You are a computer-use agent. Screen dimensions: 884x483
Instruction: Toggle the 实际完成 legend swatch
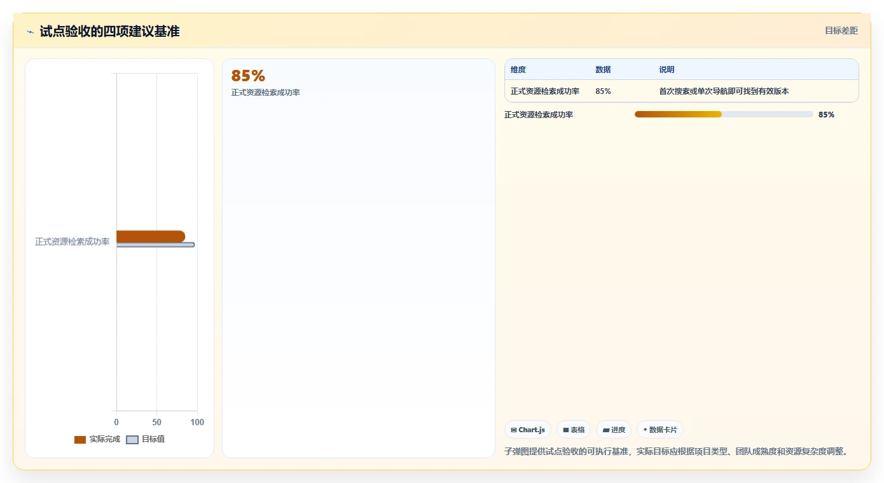click(x=80, y=439)
